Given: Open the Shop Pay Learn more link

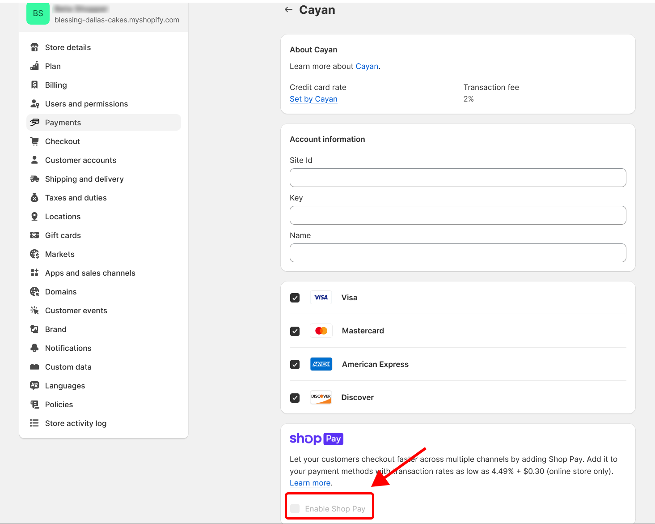Looking at the screenshot, I should pyautogui.click(x=310, y=483).
